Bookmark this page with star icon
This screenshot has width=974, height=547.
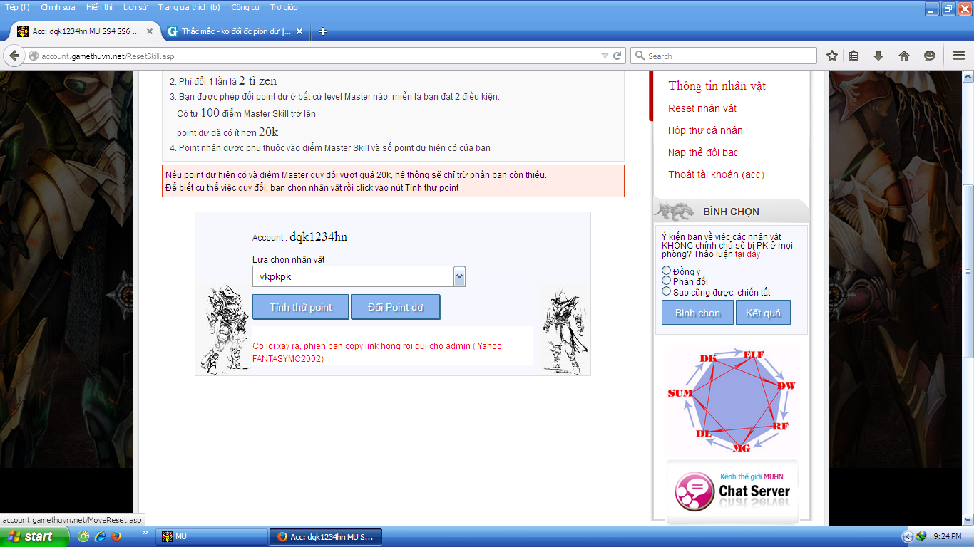click(832, 56)
